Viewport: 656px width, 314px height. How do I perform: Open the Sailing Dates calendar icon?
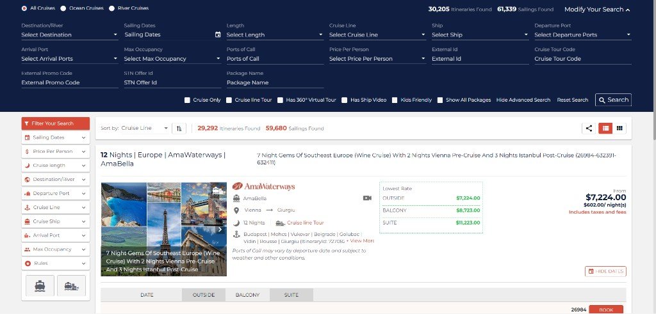point(218,35)
